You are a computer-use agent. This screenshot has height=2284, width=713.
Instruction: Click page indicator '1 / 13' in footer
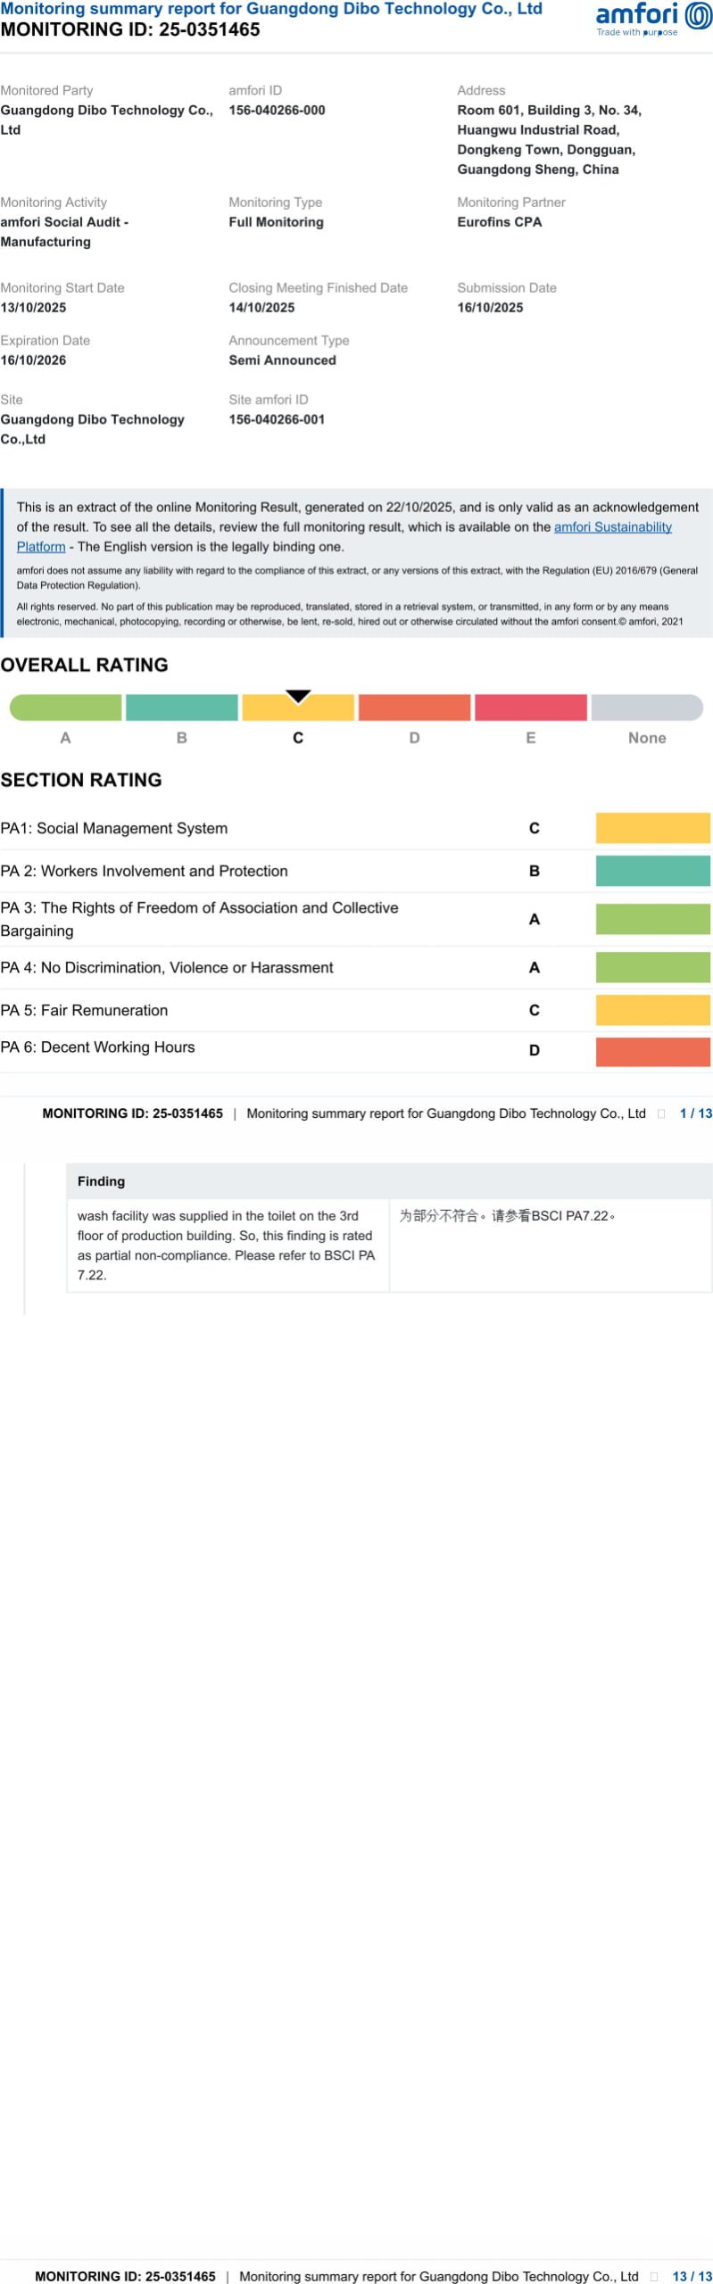pos(696,1113)
